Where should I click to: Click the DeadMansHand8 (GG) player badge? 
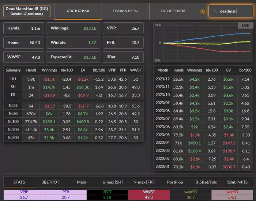coord(27,11)
